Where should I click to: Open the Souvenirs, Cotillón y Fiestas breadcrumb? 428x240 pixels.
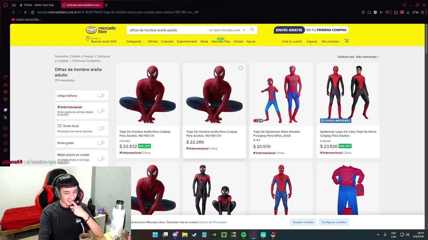[74, 56]
